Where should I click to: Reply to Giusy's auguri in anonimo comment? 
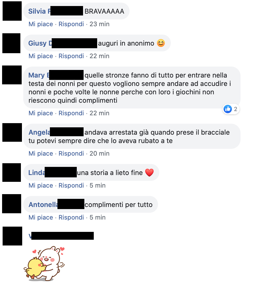coord(71,56)
